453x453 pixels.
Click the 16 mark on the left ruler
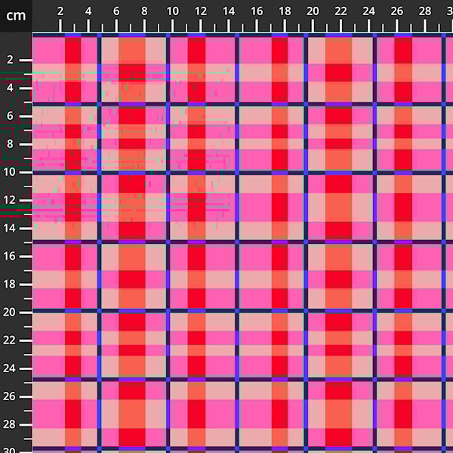tap(11, 256)
